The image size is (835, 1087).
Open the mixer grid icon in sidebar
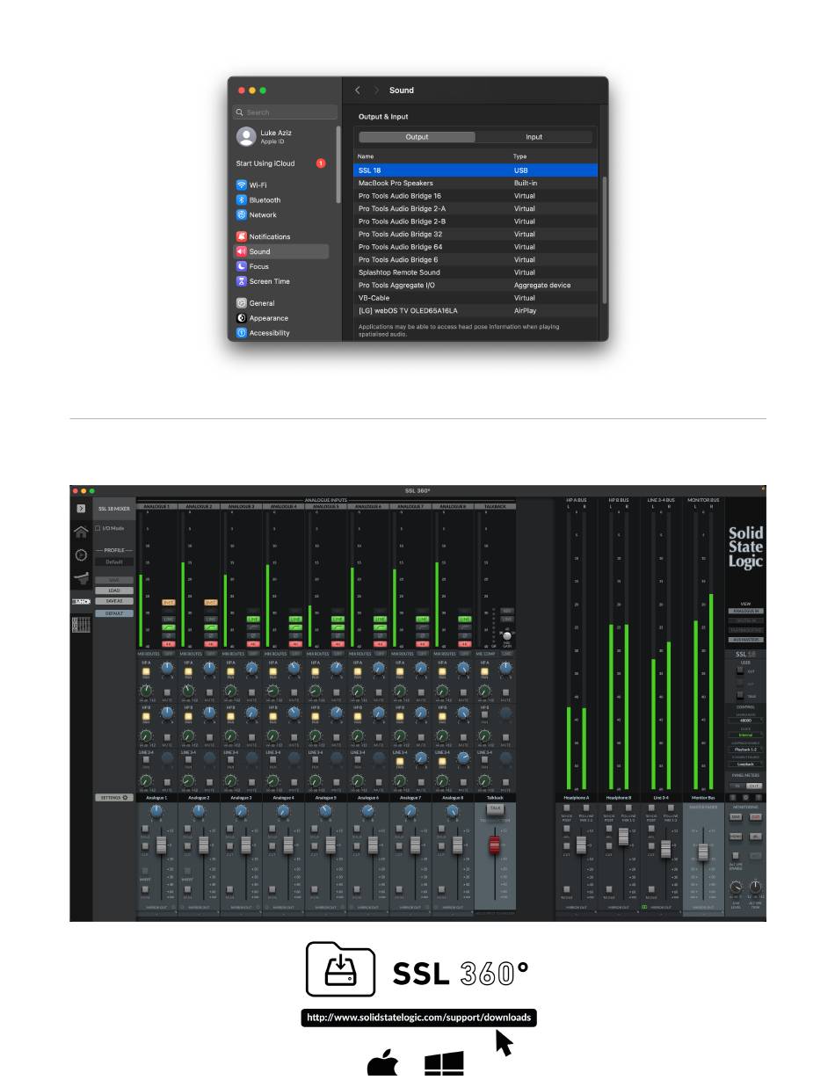coord(81,624)
